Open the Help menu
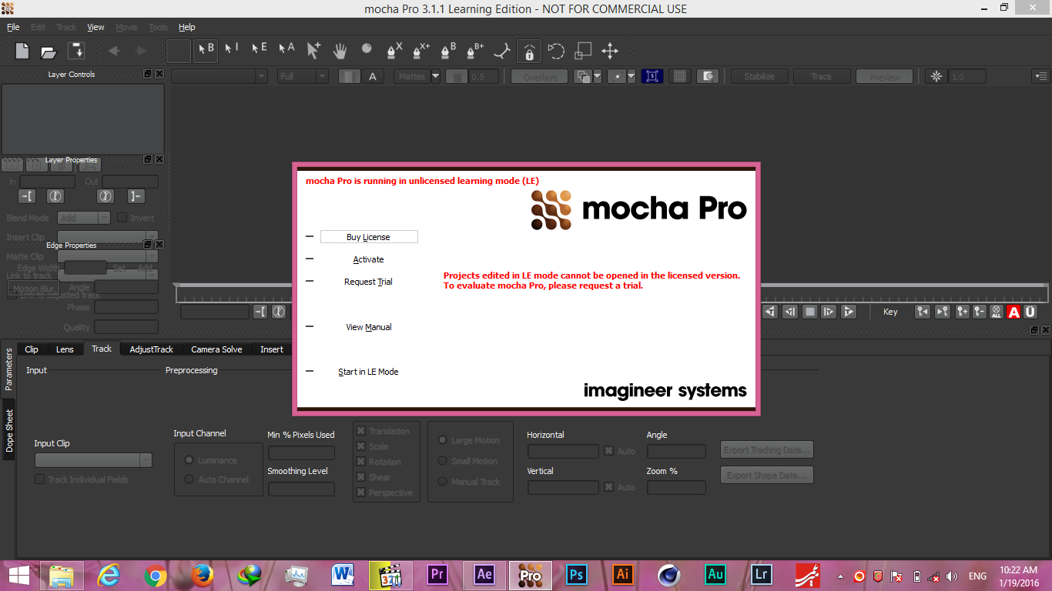The height and width of the screenshot is (591, 1052). click(187, 27)
